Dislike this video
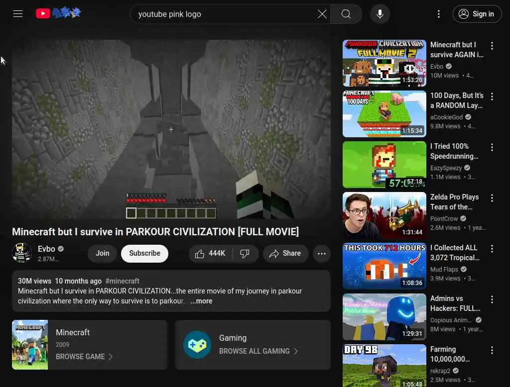Screen dimensions: 510x387 pyautogui.click(x=245, y=254)
